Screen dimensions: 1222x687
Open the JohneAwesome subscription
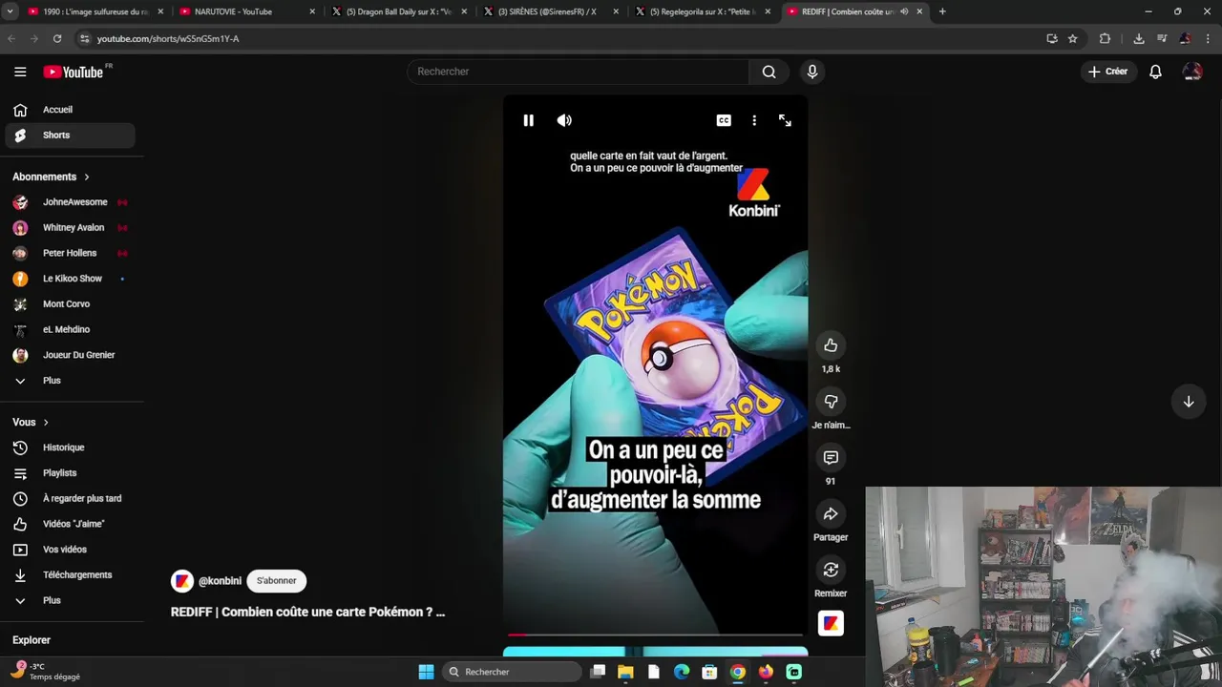click(70, 202)
